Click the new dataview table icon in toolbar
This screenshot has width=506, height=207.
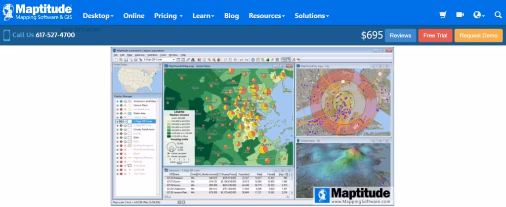(x=178, y=60)
